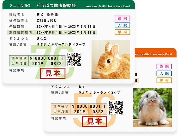
Task: Click 'Health Insurance Card' on orange header
Action: (156, 54)
